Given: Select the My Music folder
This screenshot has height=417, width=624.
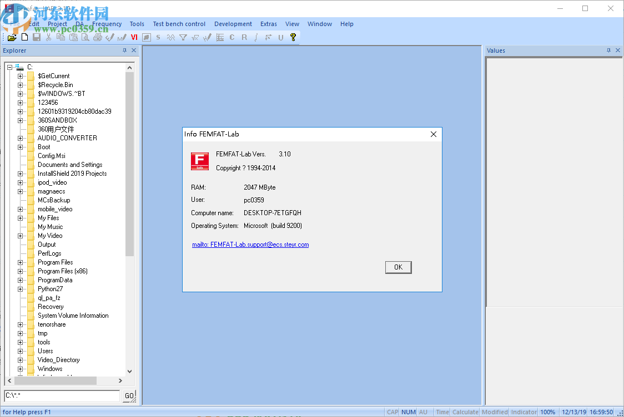Looking at the screenshot, I should click(50, 227).
